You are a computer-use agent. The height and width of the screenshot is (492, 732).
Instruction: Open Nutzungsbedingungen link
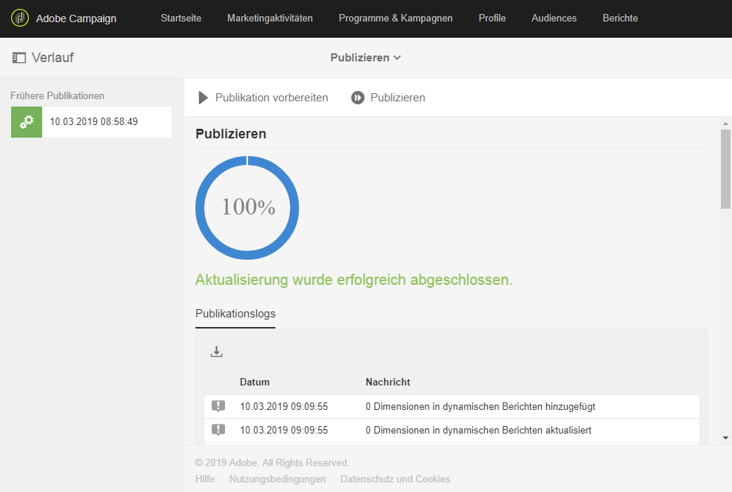point(278,479)
